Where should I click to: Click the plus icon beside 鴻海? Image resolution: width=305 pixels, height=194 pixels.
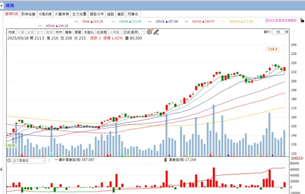click(2, 6)
